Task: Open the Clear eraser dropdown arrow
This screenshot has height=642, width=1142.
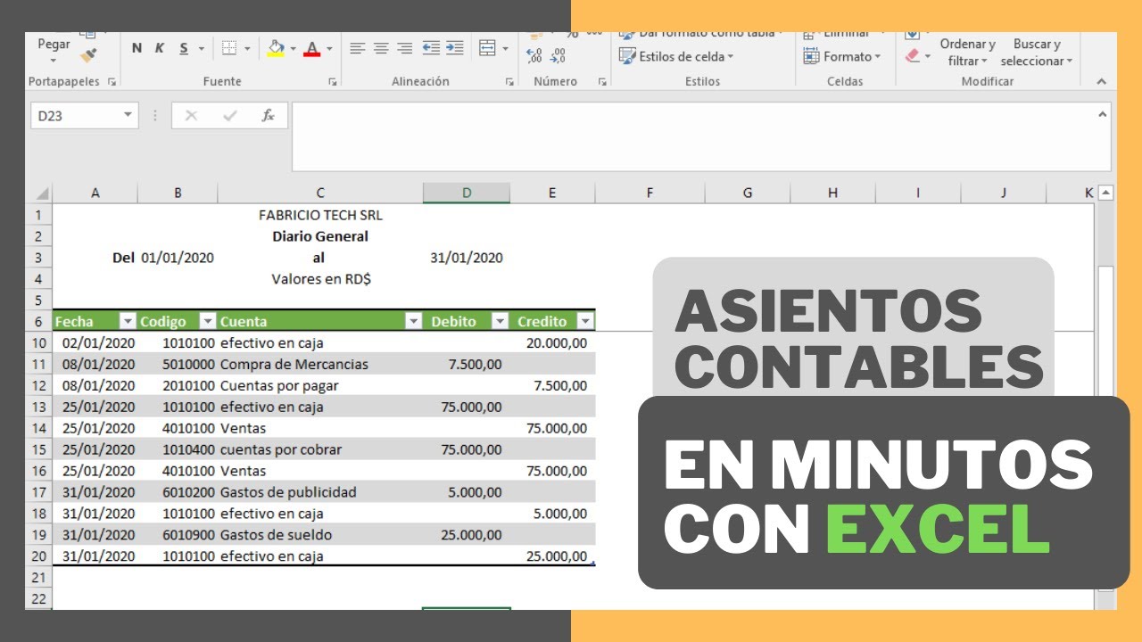Action: (927, 56)
